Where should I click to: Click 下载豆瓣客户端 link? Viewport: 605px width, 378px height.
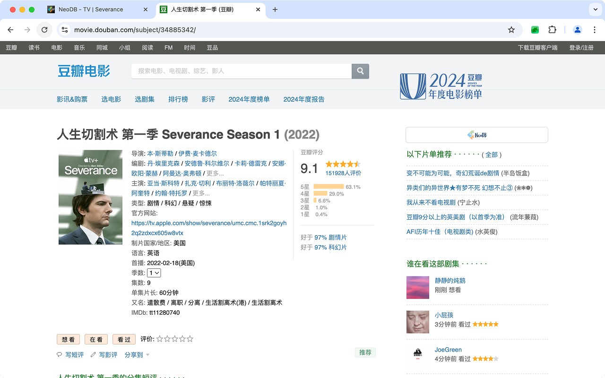pos(537,48)
